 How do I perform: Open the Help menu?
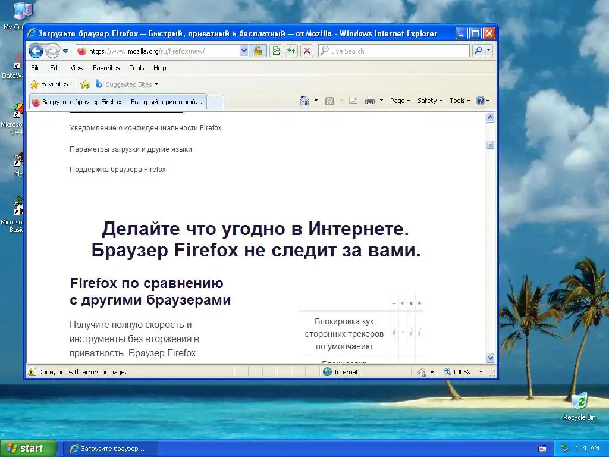(x=159, y=68)
